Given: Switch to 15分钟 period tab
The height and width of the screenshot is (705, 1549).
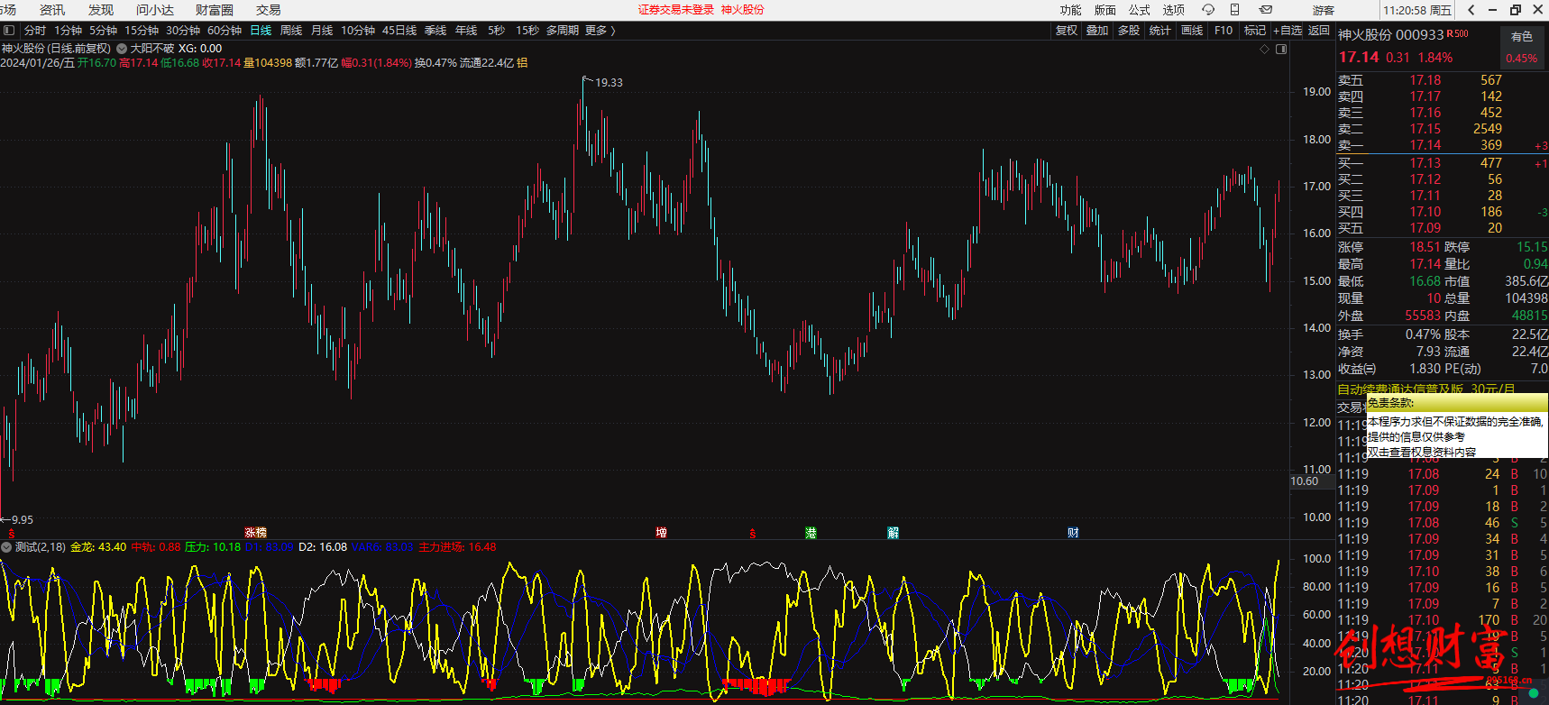Looking at the screenshot, I should pos(142,31).
